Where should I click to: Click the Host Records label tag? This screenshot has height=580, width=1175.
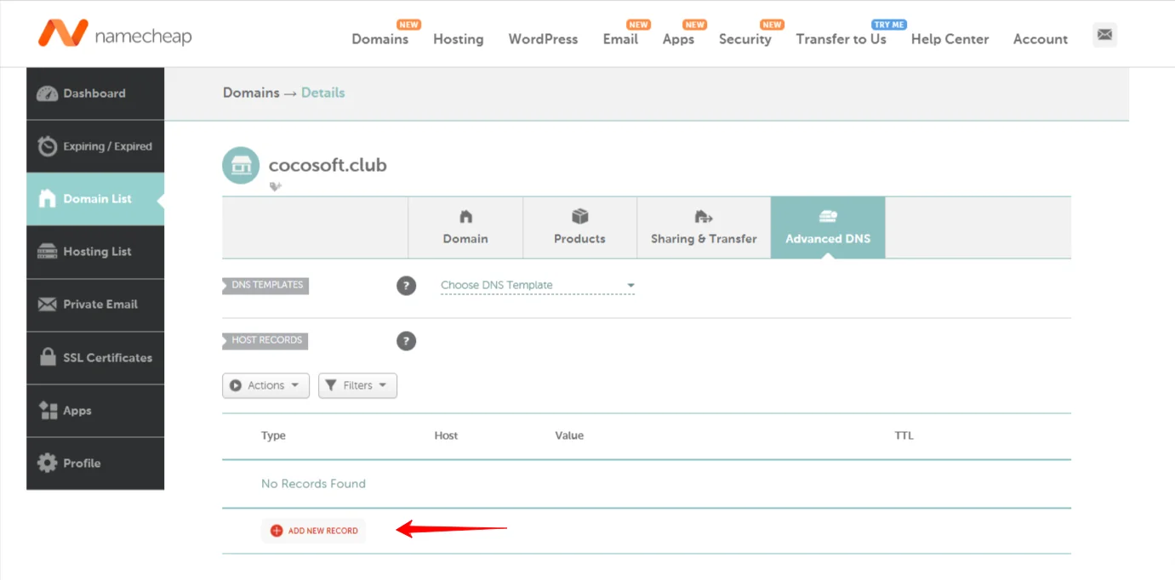pos(265,340)
